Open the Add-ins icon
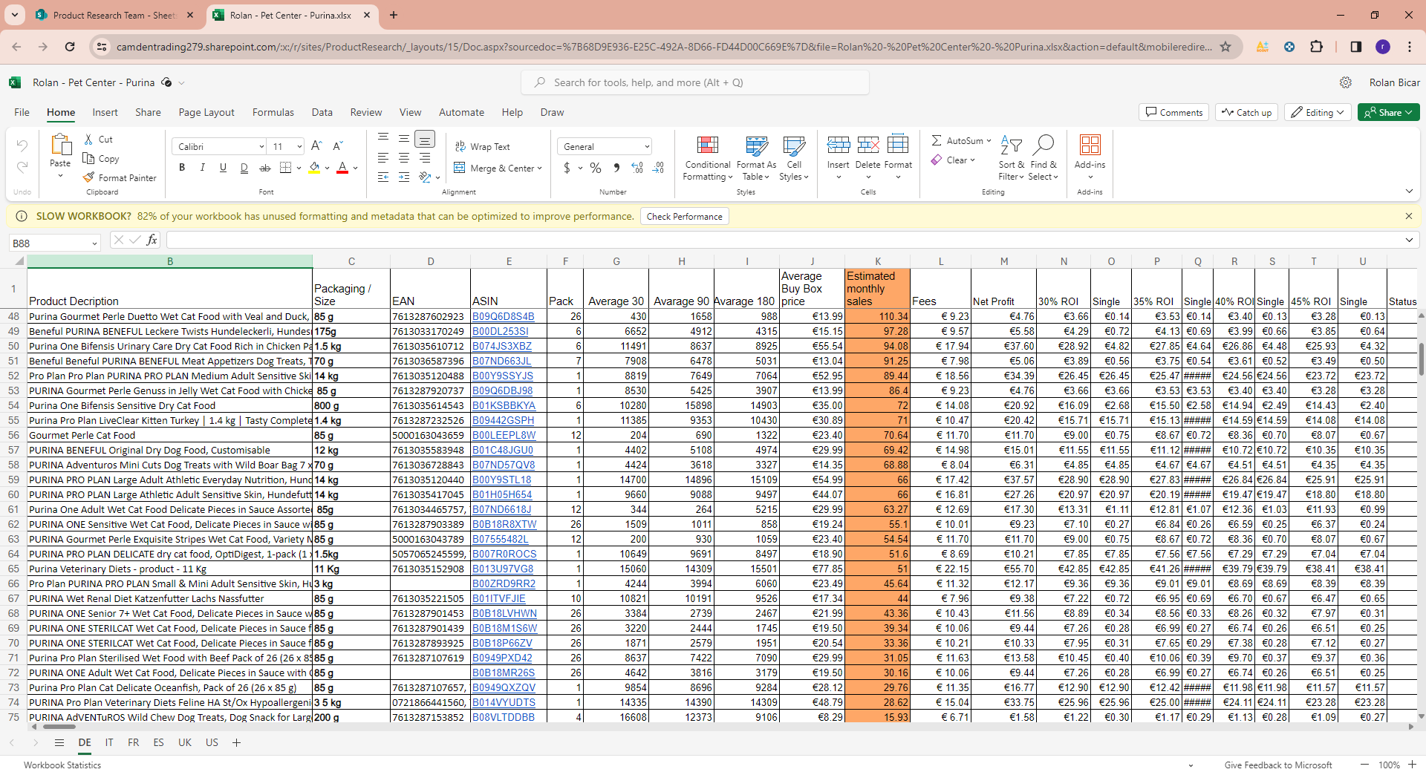 click(1090, 144)
